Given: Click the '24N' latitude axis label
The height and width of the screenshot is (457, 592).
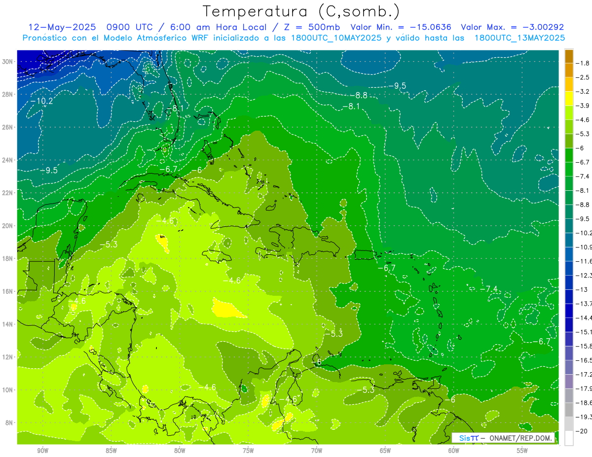Looking at the screenshot, I should (8, 160).
